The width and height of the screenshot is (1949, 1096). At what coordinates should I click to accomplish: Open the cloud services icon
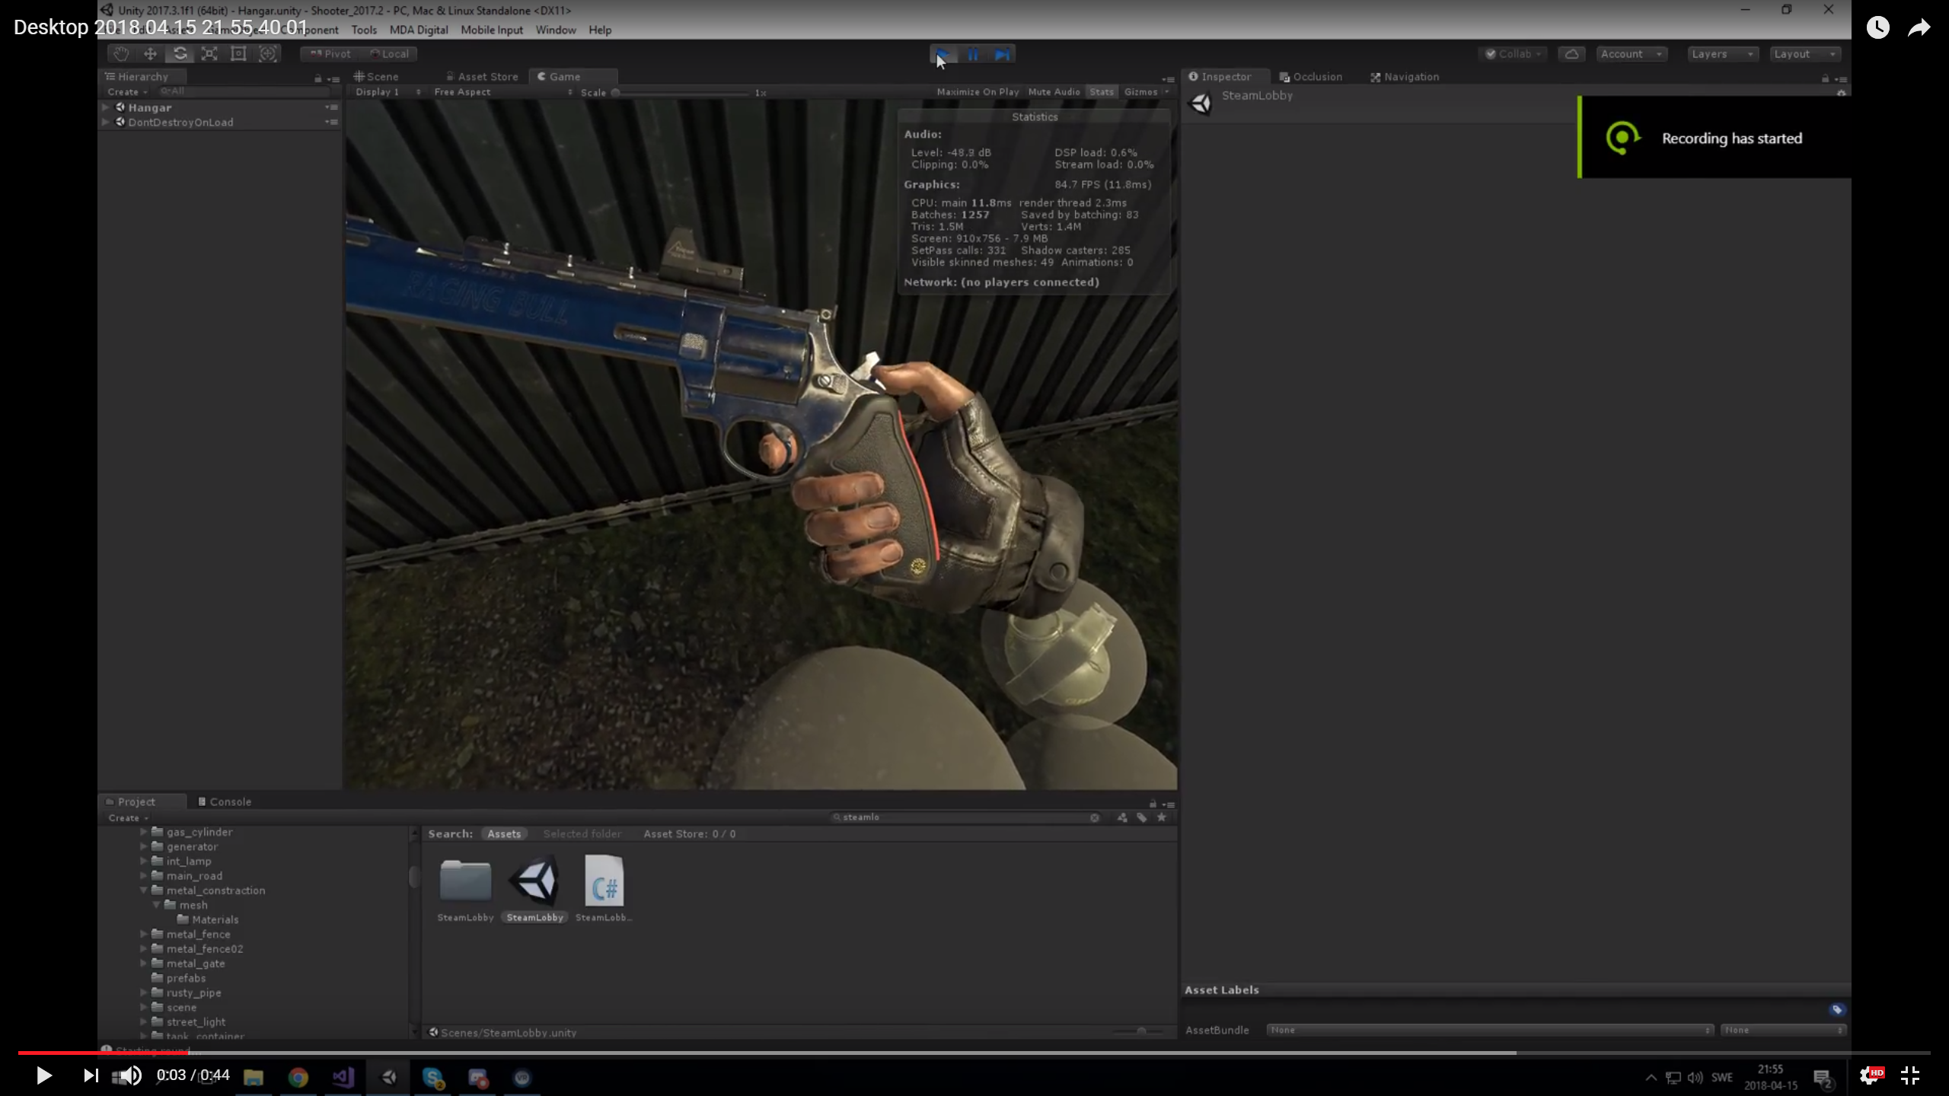tap(1571, 53)
